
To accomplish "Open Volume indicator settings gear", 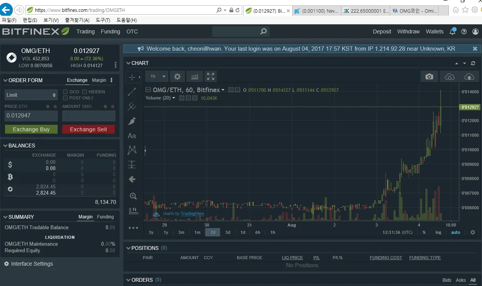I will click(188, 98).
